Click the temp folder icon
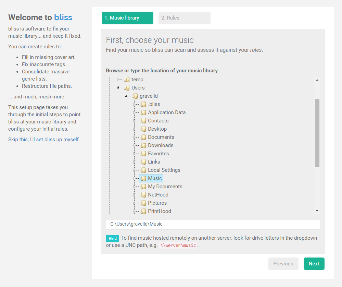 (127, 80)
